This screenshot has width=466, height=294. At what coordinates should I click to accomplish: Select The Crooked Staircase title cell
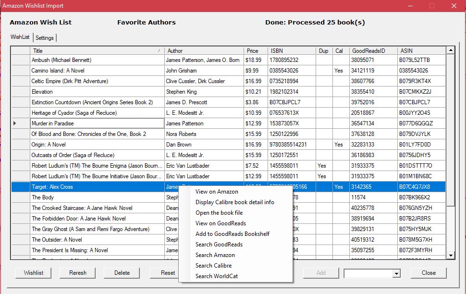[97, 208]
